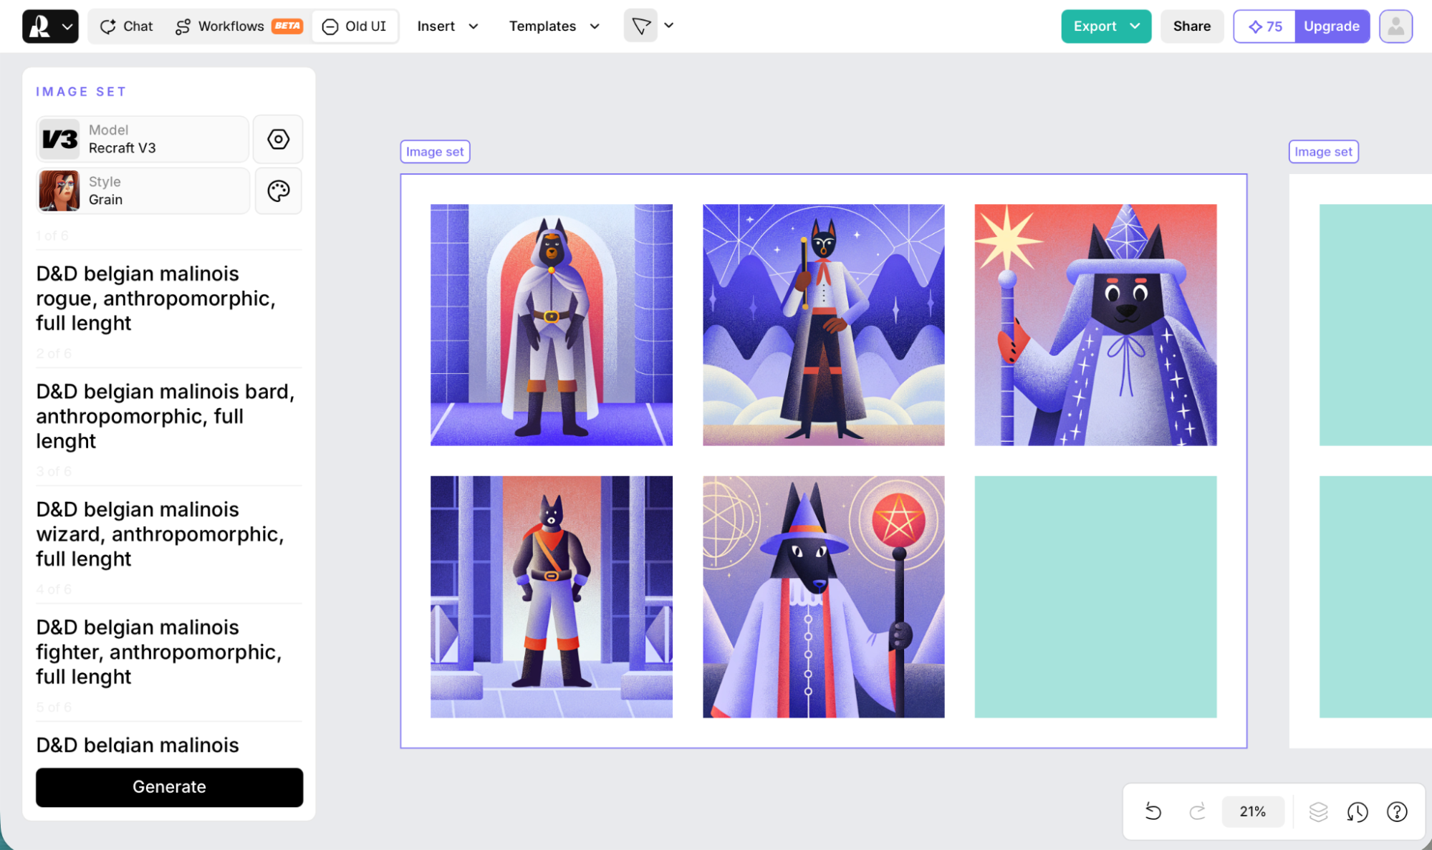
Task: Select the cursor/select tool in the toolbar
Action: 640,26
